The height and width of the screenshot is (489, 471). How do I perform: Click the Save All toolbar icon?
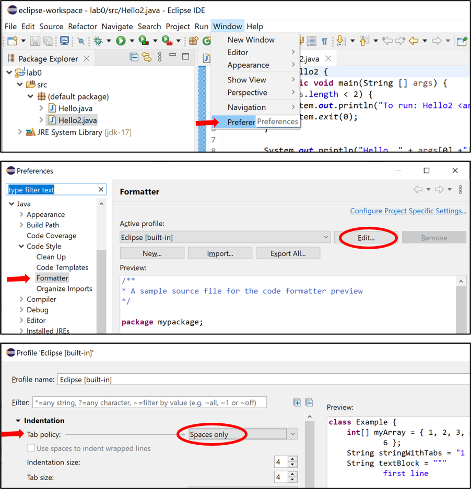(49, 41)
